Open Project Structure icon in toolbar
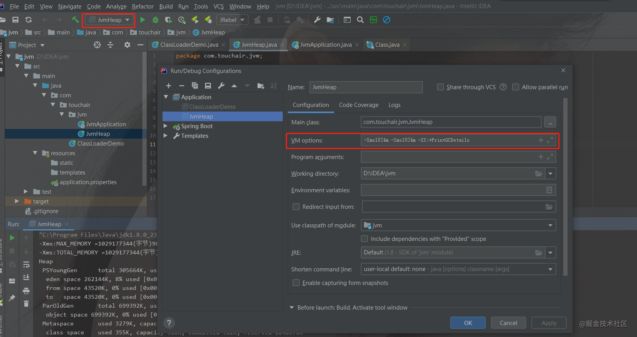The width and height of the screenshot is (637, 337). [330, 20]
